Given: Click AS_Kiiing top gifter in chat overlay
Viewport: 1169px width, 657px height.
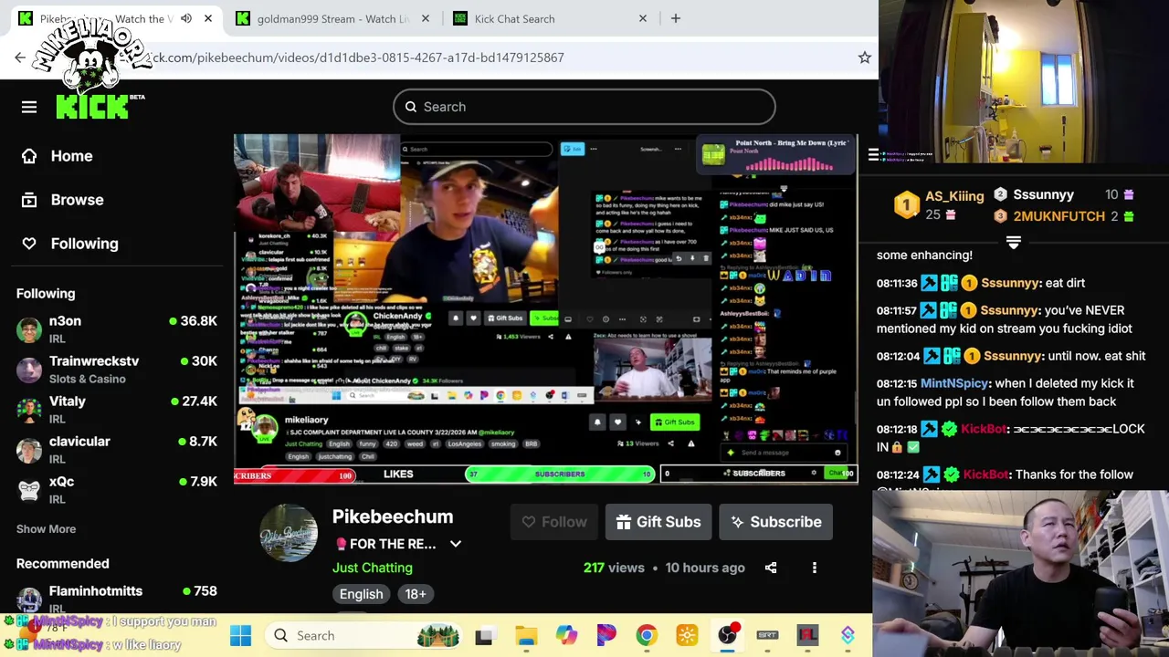Looking at the screenshot, I should coord(954,196).
